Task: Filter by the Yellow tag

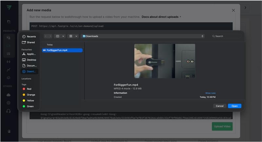Action: point(29,101)
